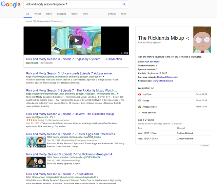Open watchcartoonsonline result URL dropdown arrow

pos(117,94)
